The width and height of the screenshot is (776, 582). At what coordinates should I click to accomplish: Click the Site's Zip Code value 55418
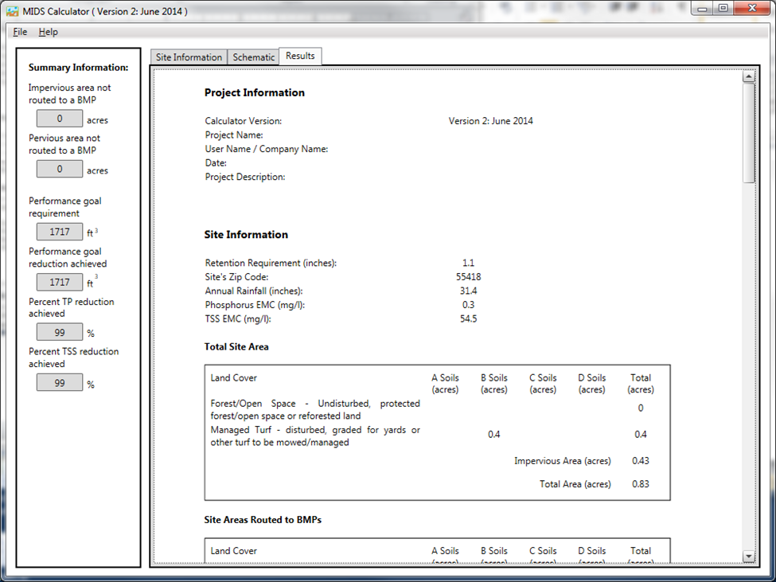coord(468,277)
